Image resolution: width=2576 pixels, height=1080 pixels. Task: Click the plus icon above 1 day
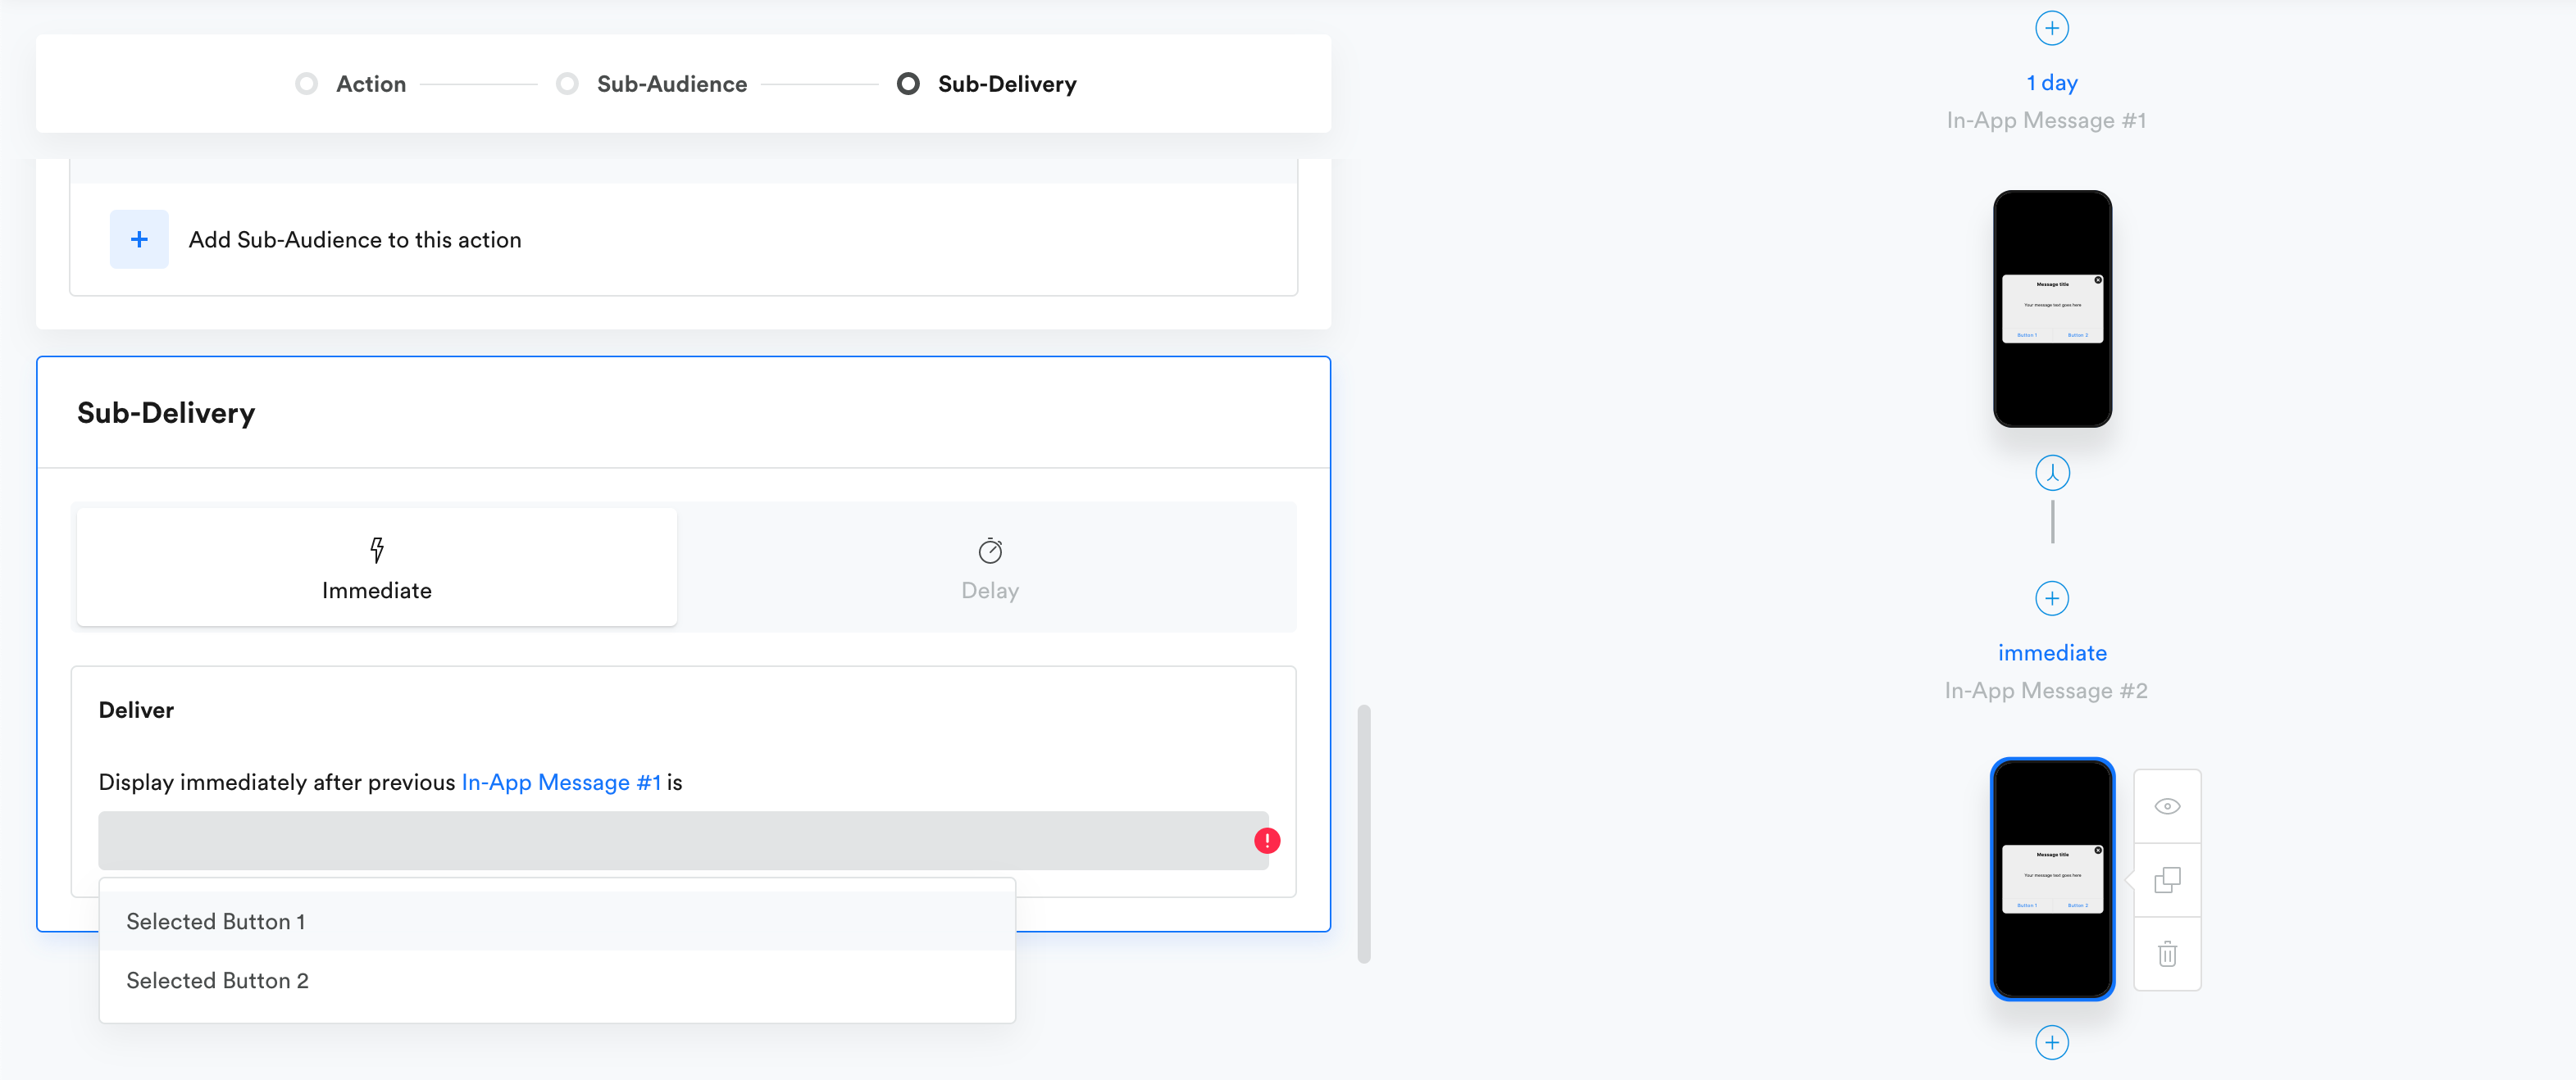(x=2051, y=28)
